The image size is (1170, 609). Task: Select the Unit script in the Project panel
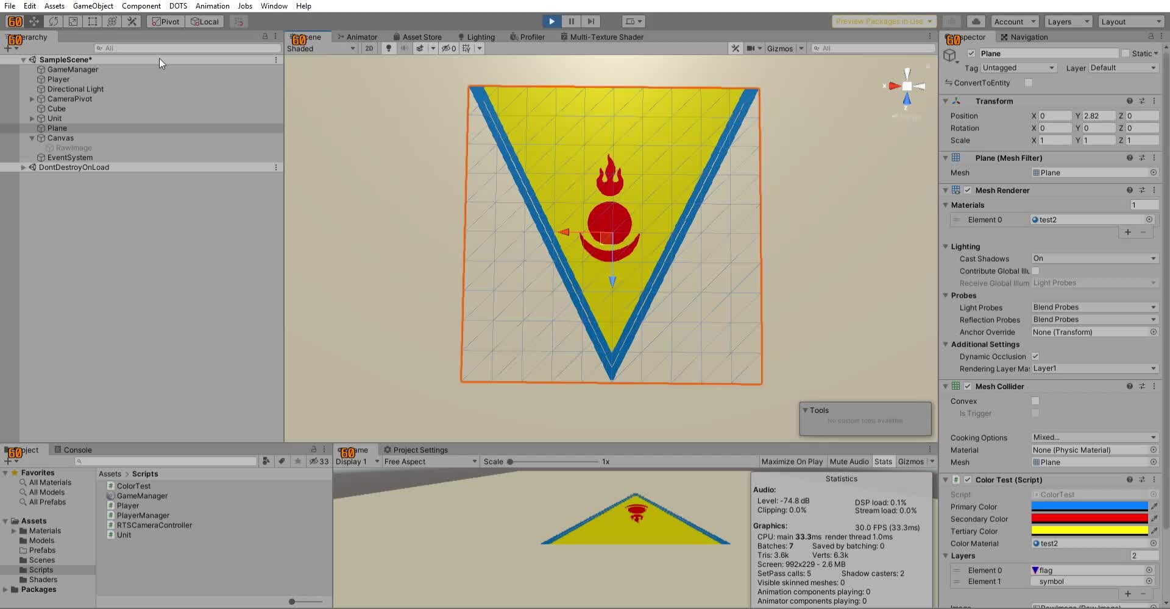point(123,535)
